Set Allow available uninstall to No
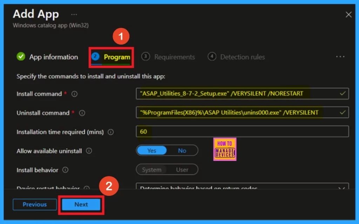The height and width of the screenshot is (224, 359). click(x=182, y=150)
